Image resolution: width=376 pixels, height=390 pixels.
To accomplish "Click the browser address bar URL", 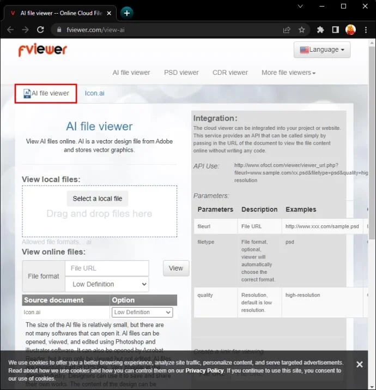I will click(95, 30).
